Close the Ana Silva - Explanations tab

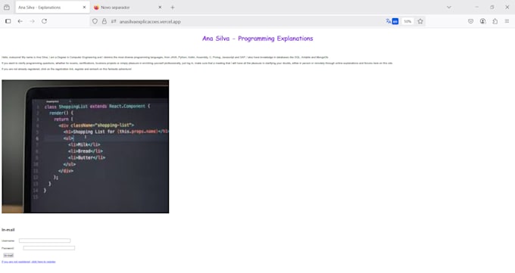pyautogui.click(x=84, y=8)
